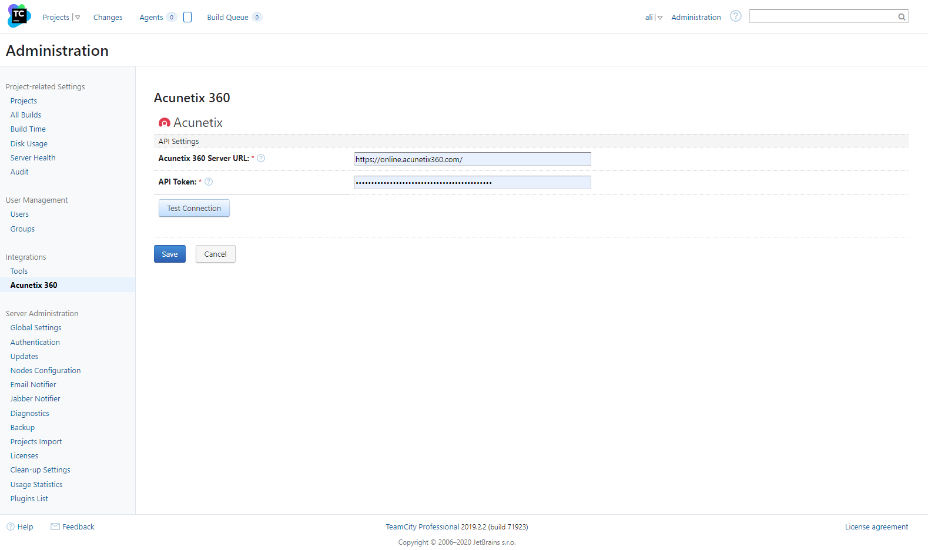Click the search magnifier icon
The height and width of the screenshot is (550, 928).
tap(902, 16)
